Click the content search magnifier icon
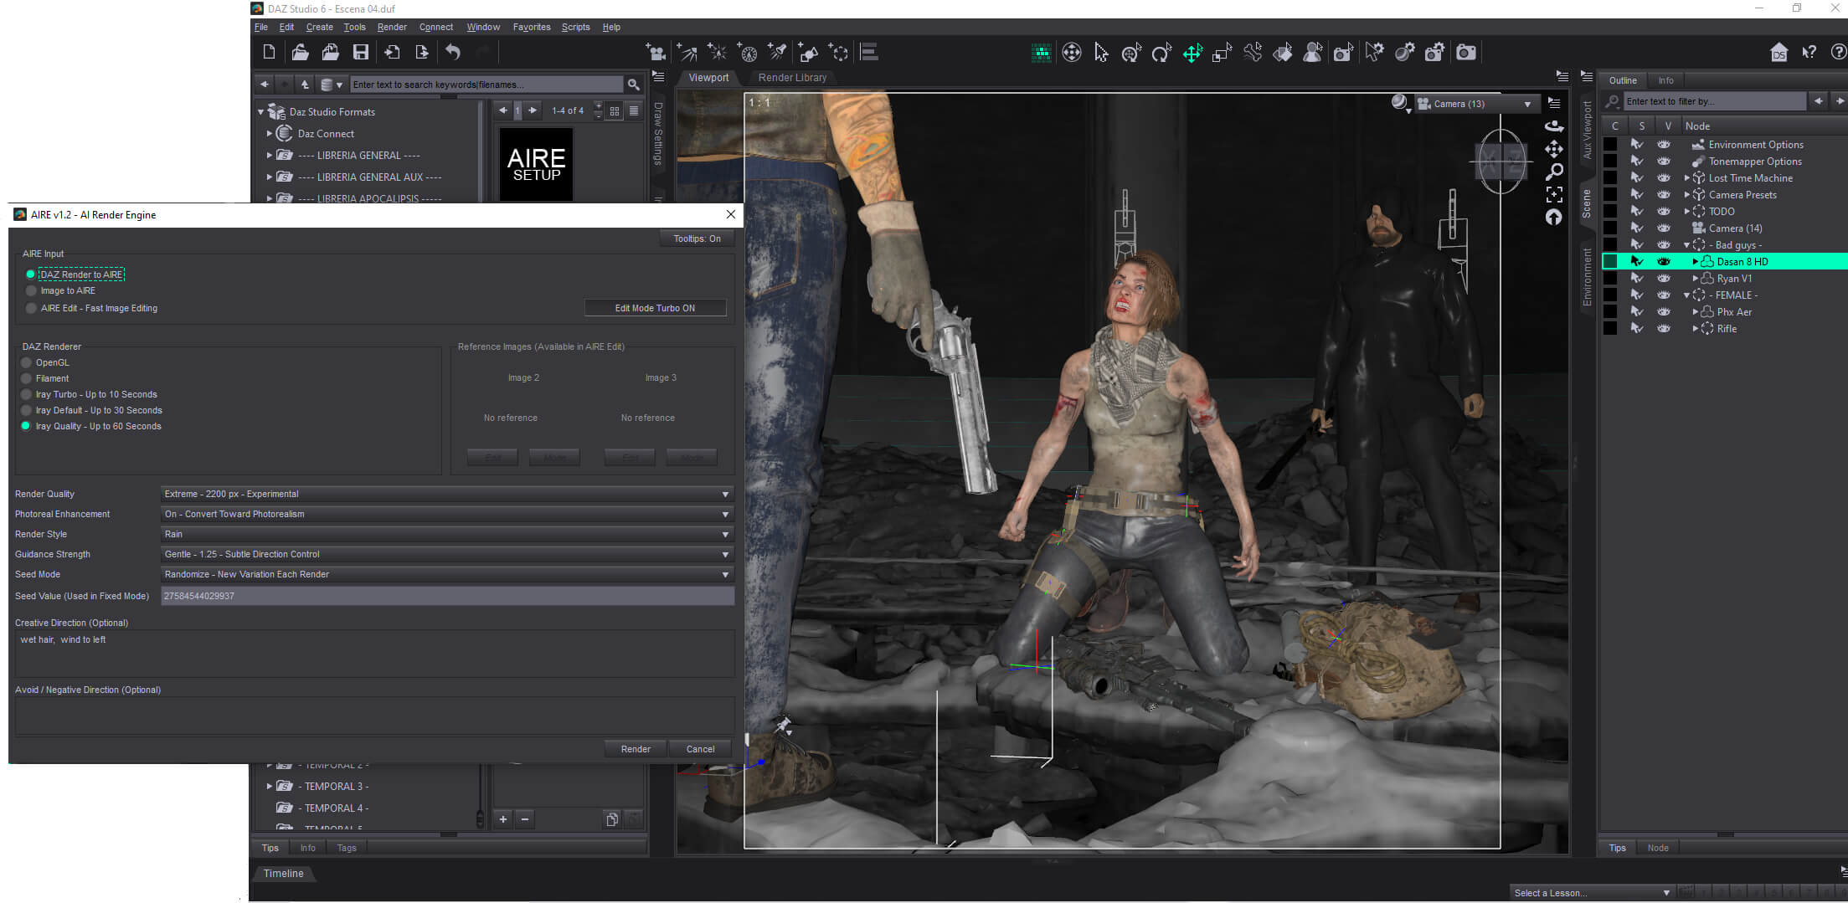This screenshot has height=903, width=1848. (x=634, y=85)
